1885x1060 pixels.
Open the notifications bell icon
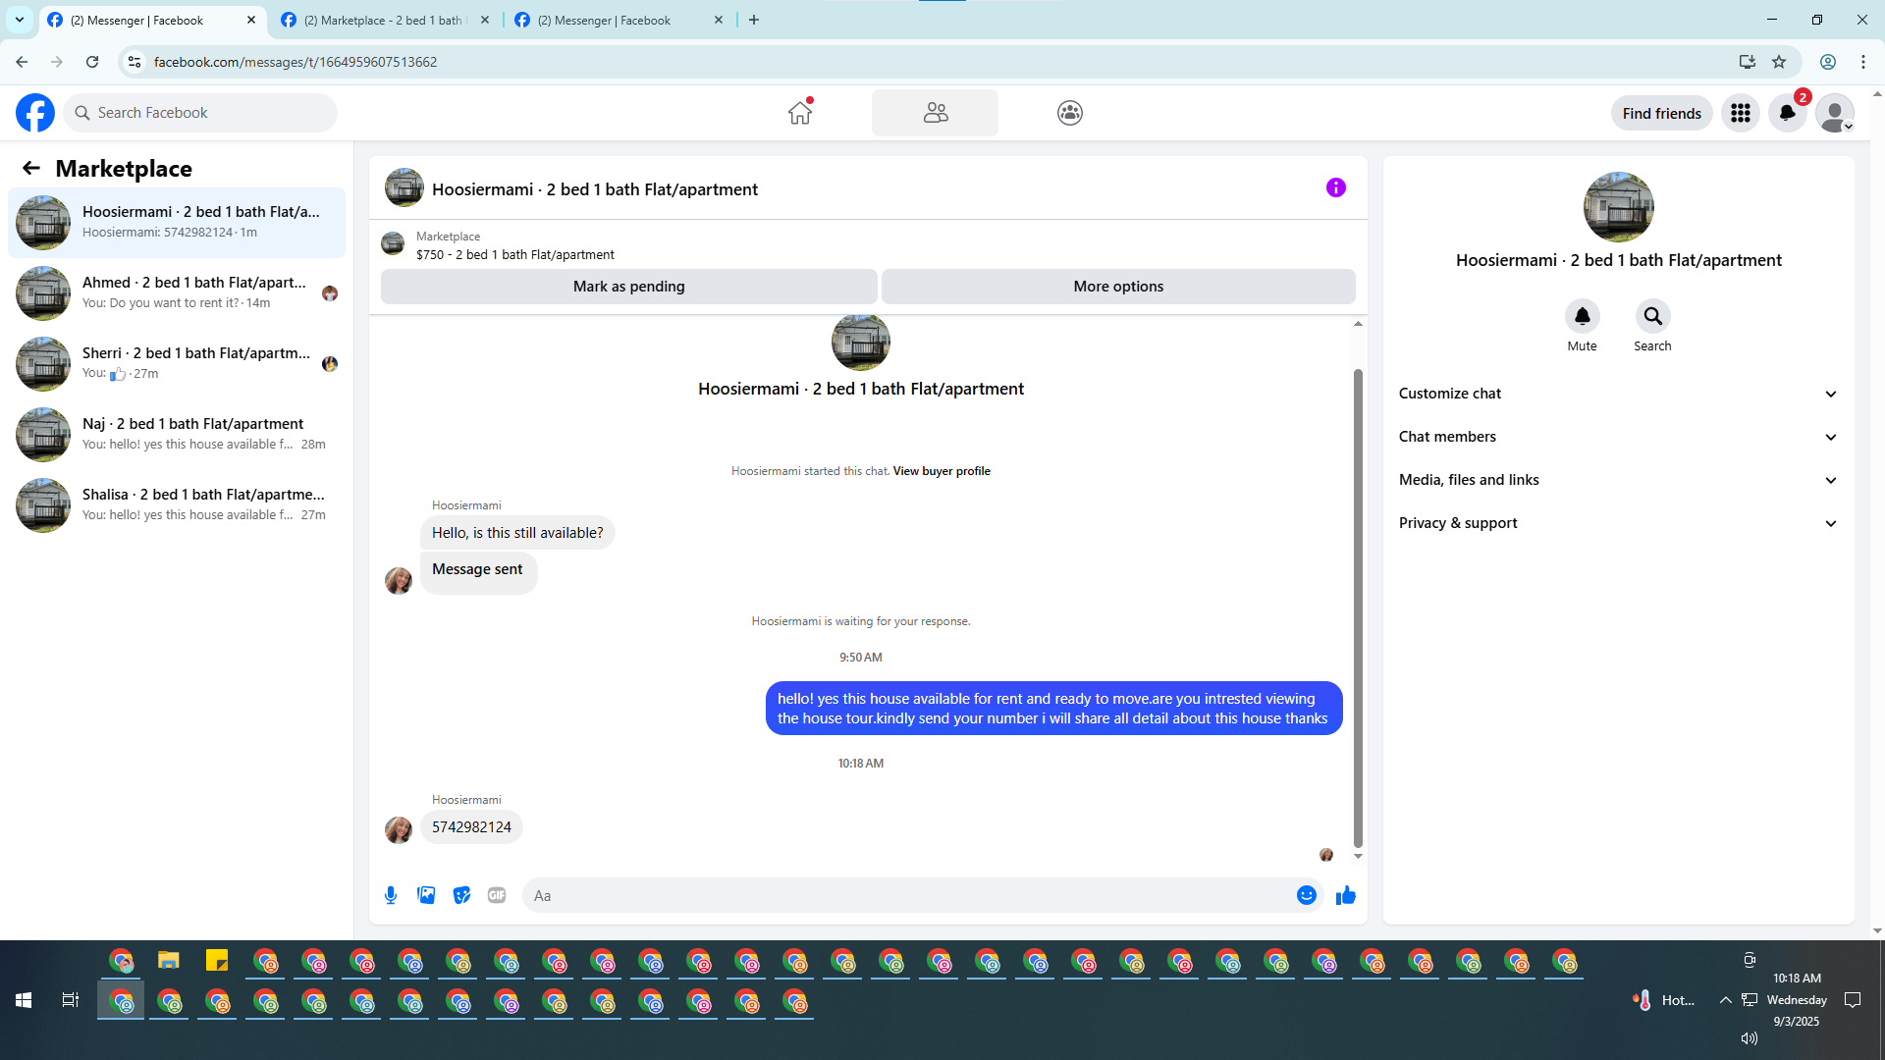click(x=1788, y=113)
